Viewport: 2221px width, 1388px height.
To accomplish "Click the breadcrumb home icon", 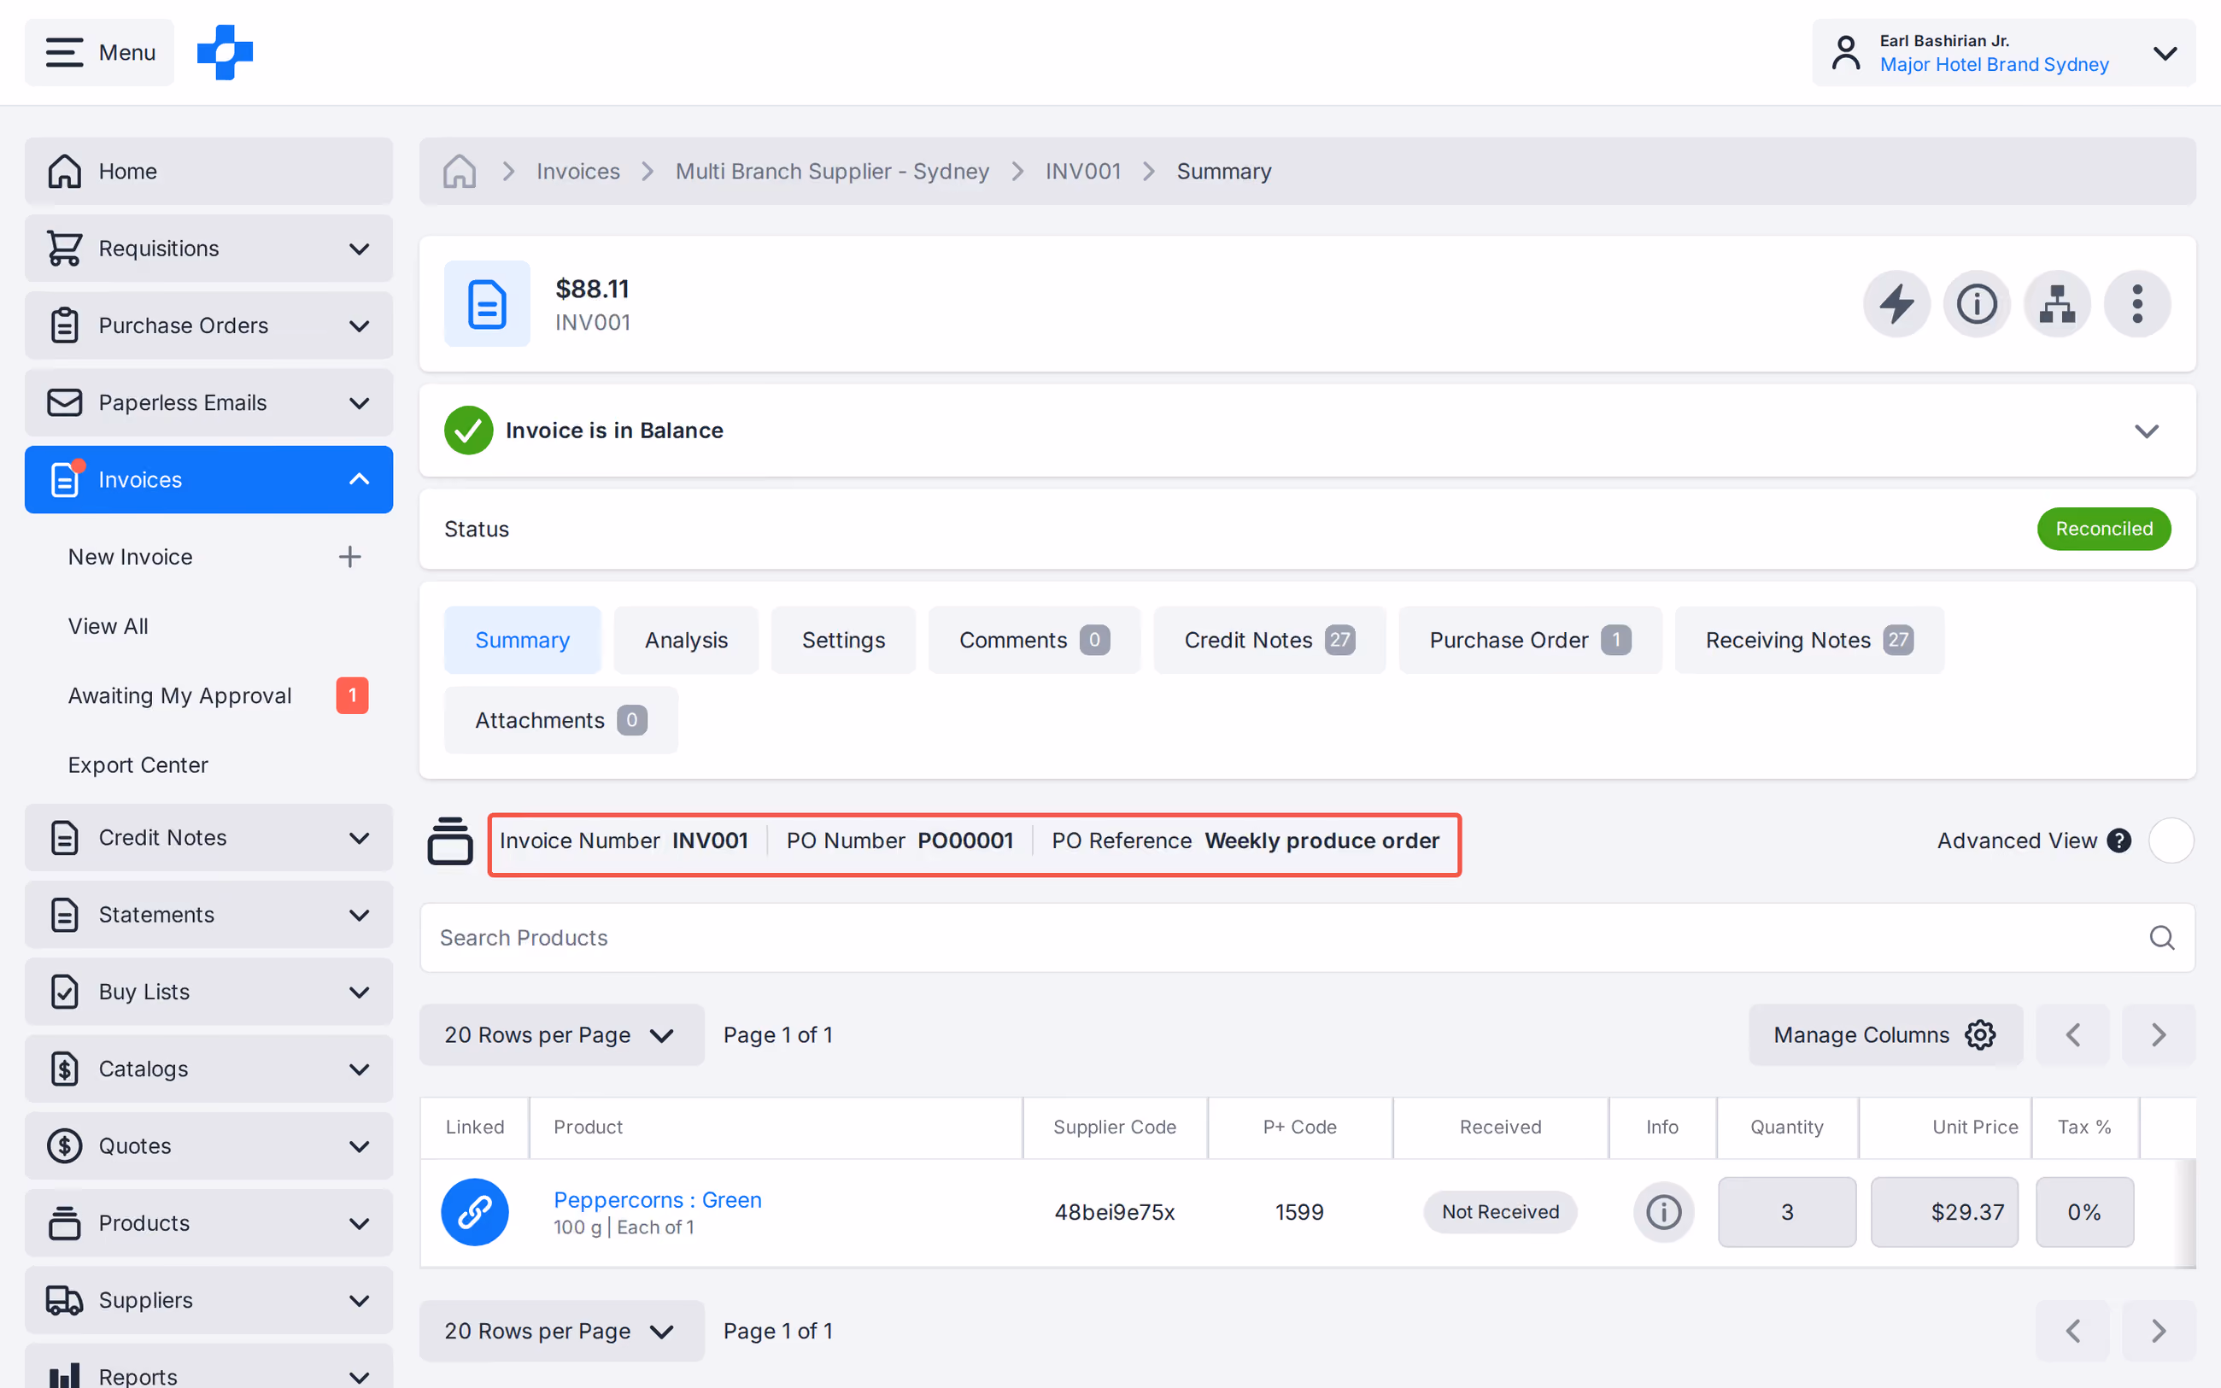I will point(459,171).
